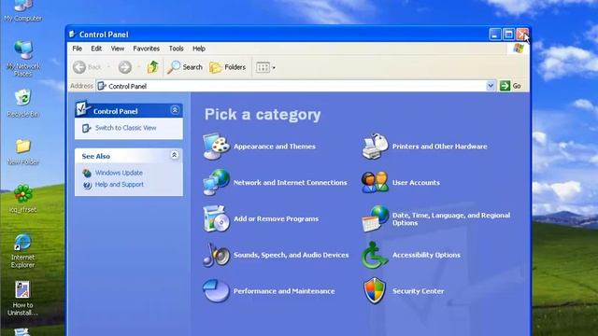Click the Help and Support link
Screen dimensions: 598x336
click(x=120, y=185)
